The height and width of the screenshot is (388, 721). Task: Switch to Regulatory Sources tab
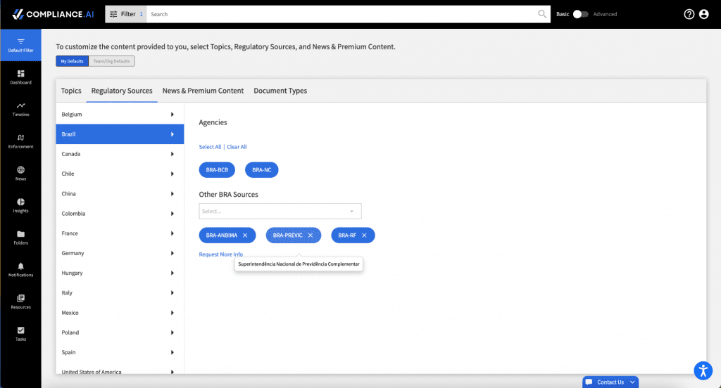[x=122, y=91]
